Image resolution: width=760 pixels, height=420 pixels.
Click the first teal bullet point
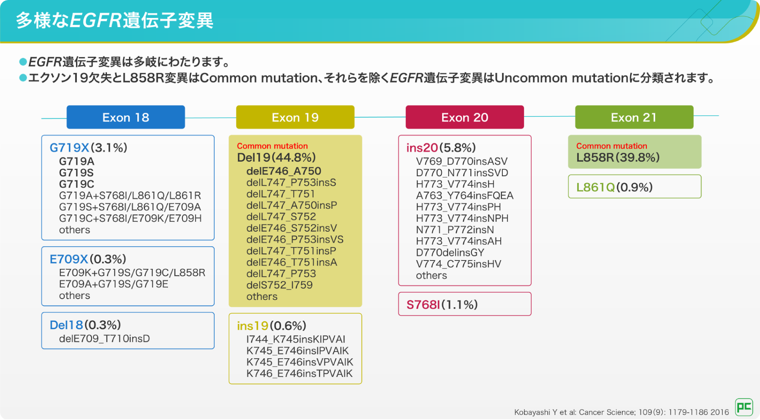click(x=23, y=62)
